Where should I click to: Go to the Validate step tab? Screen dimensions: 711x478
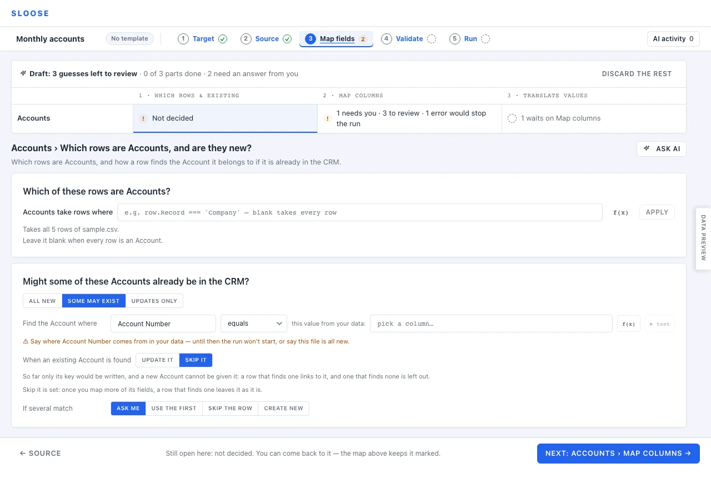click(x=409, y=39)
